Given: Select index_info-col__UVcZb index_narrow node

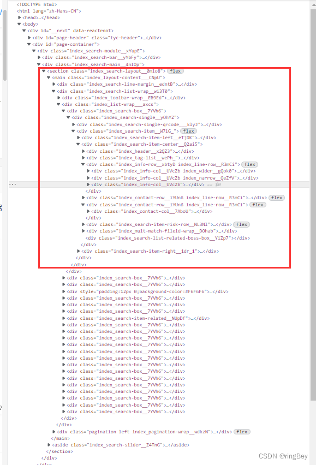Looking at the screenshot, I should point(175,178).
